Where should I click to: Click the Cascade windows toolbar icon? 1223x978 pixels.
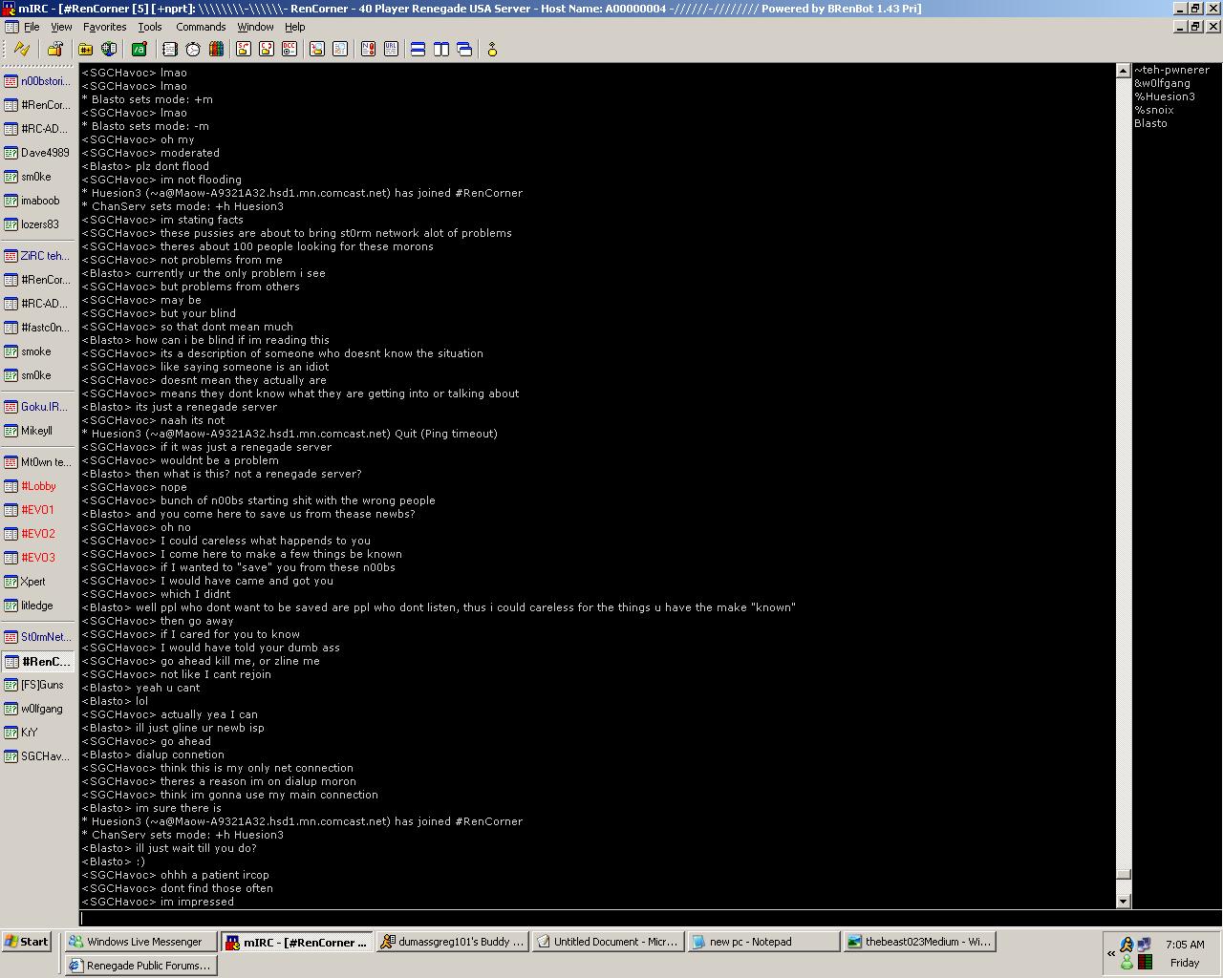tap(464, 50)
